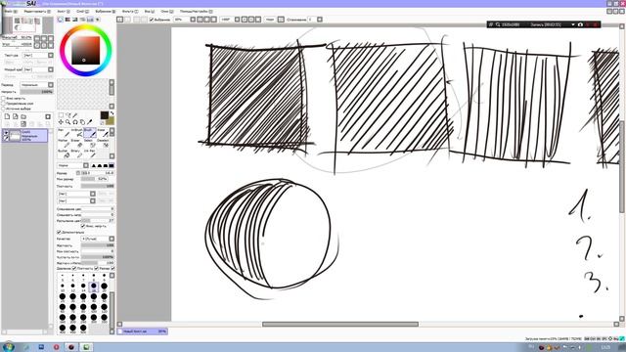Open the Canvas menu
Screen dimensions: 626x352
[x=64, y=11]
